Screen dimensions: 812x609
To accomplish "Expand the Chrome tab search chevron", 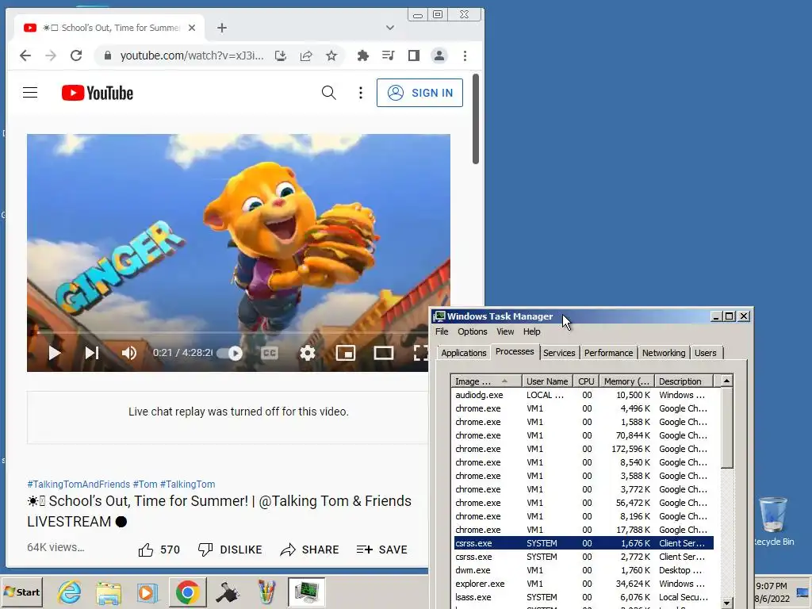I will tap(390, 28).
